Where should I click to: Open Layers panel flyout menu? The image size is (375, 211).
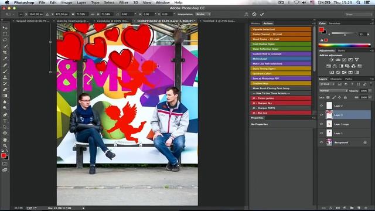[371, 79]
